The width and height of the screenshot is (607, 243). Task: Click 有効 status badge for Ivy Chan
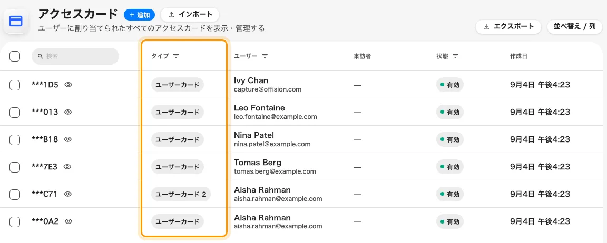450,85
